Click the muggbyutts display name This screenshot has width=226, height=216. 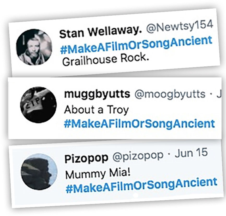97,94
